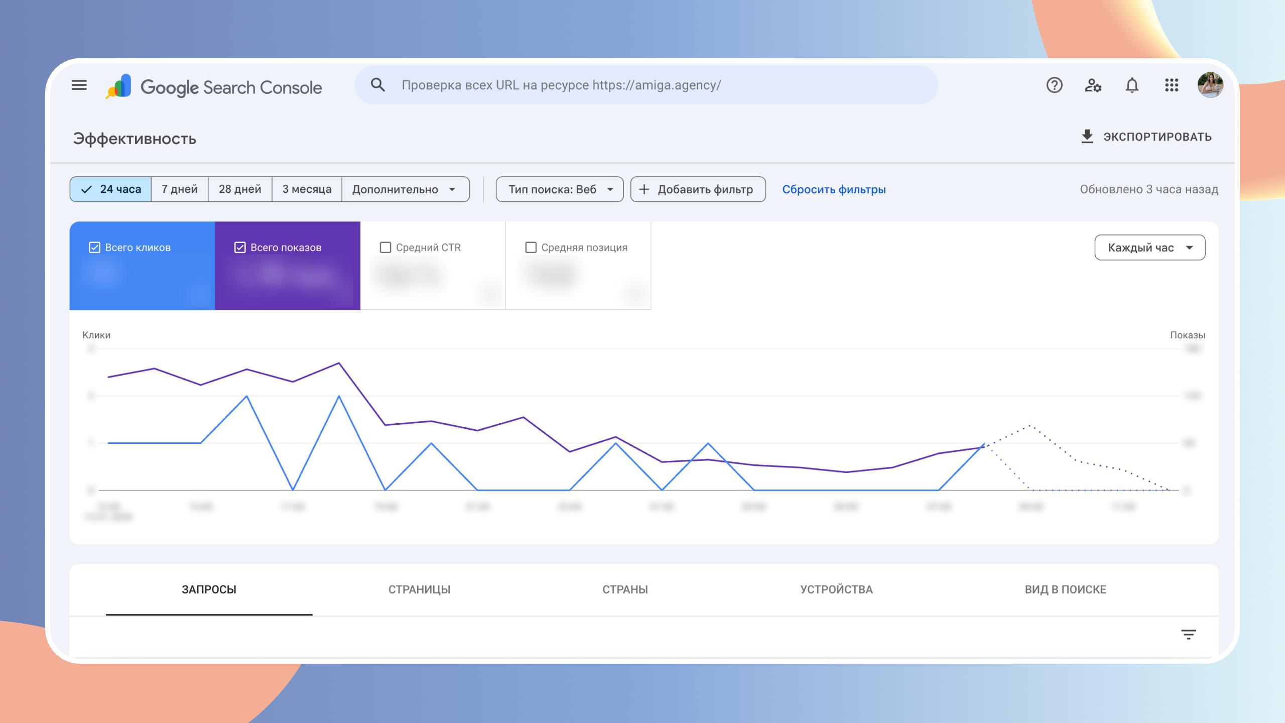Expand the Дополнительно date range dropdown
Screen dimensions: 1285x723
click(405, 189)
